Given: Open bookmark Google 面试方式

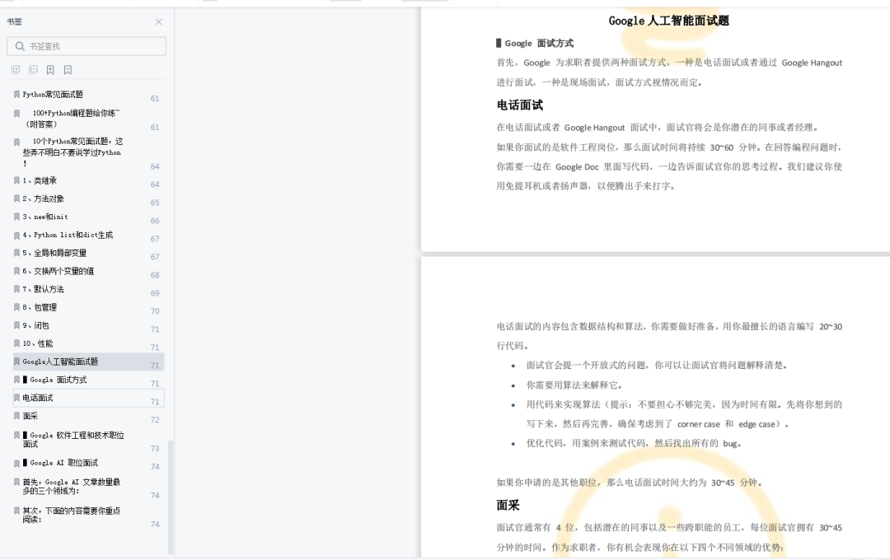Looking at the screenshot, I should (x=54, y=380).
